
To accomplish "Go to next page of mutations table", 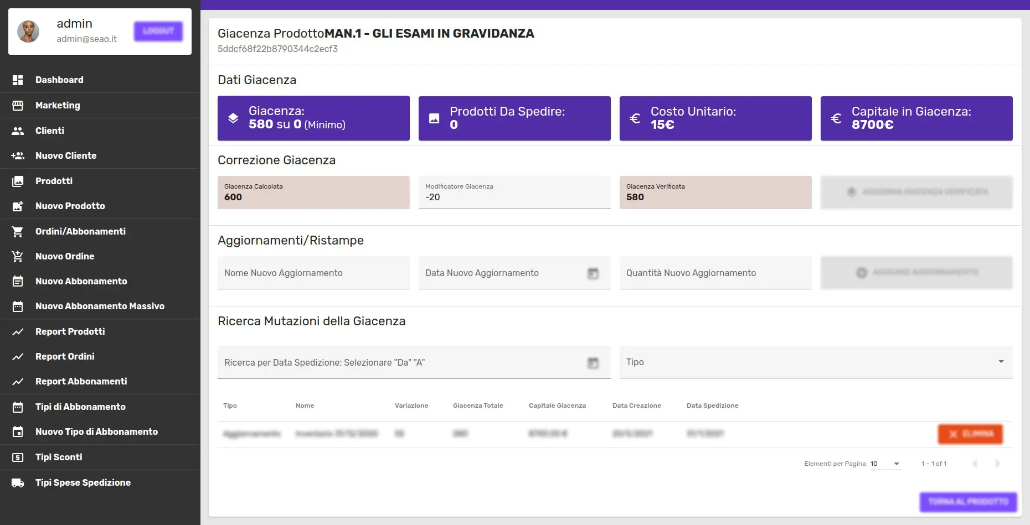I will 997,464.
